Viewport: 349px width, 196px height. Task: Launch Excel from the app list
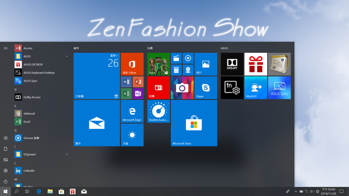tap(41, 121)
